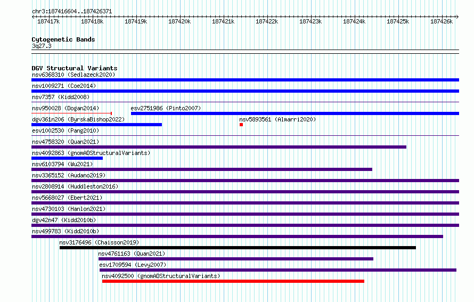Select the 3q27.3 cytogenetic band label

pyautogui.click(x=42, y=46)
